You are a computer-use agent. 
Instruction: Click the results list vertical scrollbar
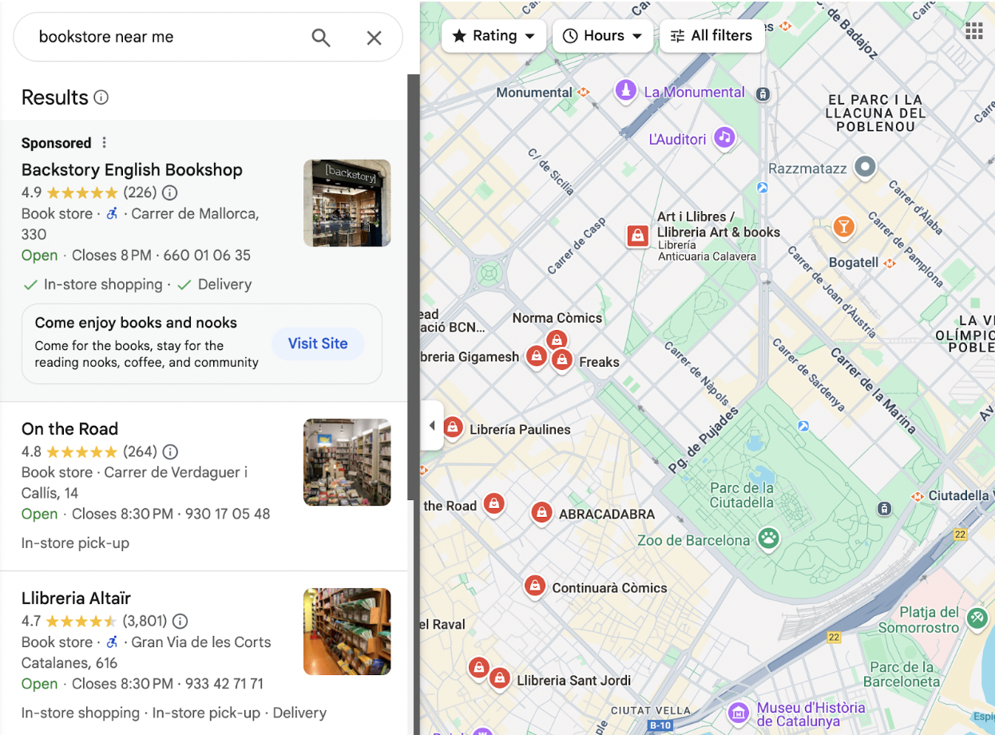[413, 288]
